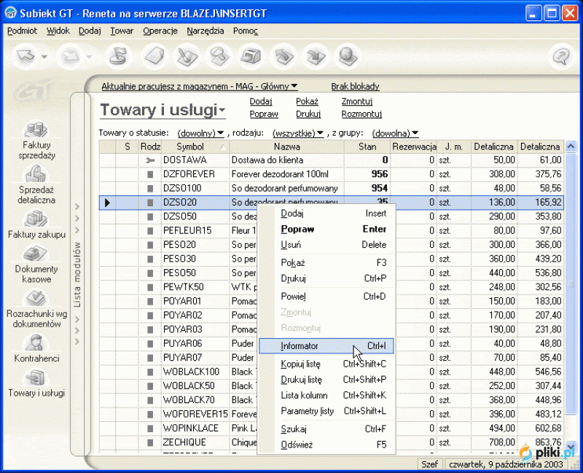Sort by the Symbol column header
Image resolution: width=583 pixels, height=473 pixels.
[195, 147]
